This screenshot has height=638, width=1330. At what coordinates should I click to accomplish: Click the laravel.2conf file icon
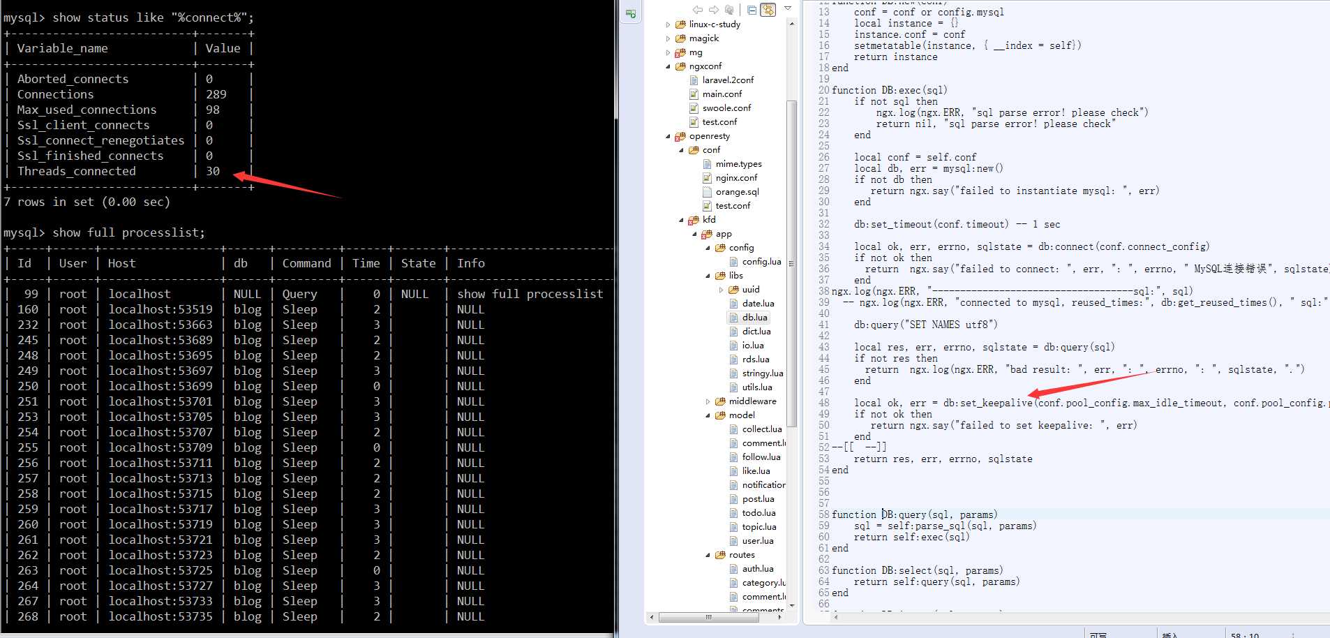point(694,80)
